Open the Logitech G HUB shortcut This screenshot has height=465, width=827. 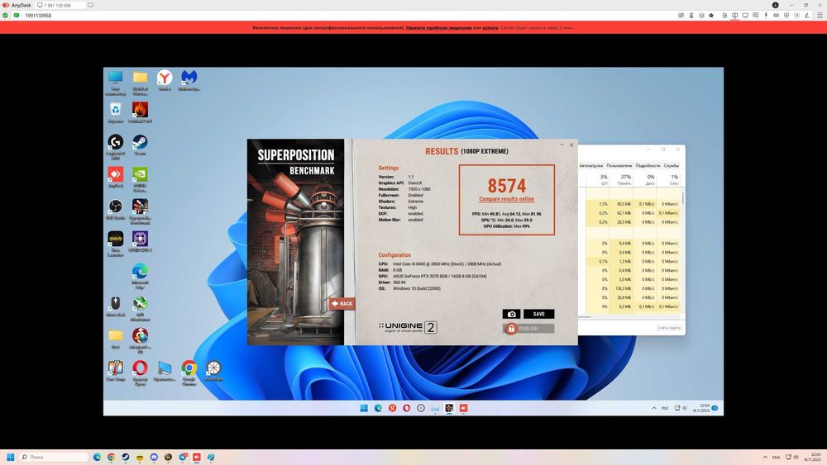[x=116, y=146]
